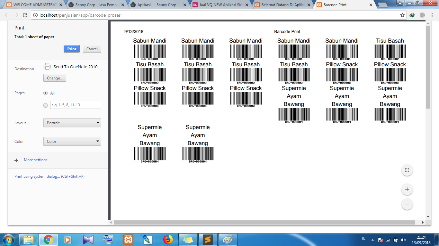The image size is (439, 246).
Task: Click the IN language indicator
Action: [x=364, y=239]
